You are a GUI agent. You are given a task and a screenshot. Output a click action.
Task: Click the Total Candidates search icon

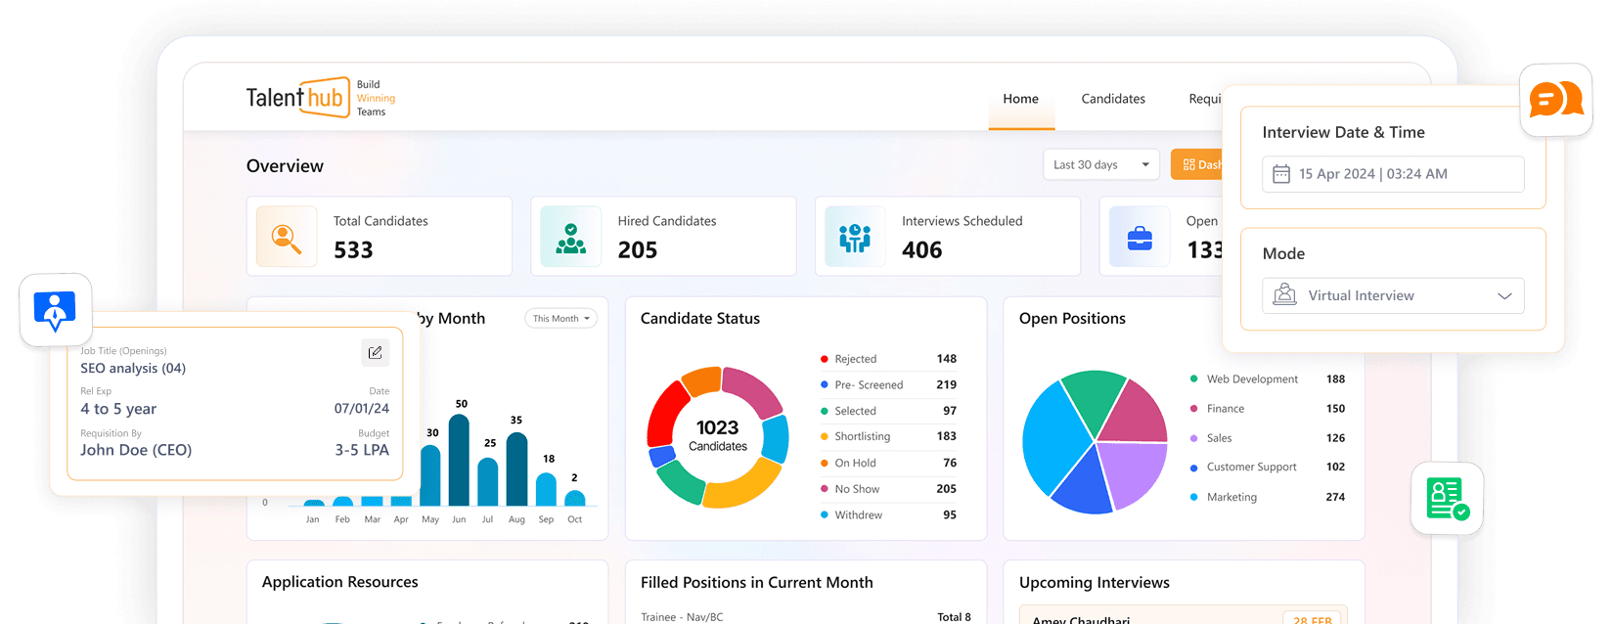(x=287, y=237)
